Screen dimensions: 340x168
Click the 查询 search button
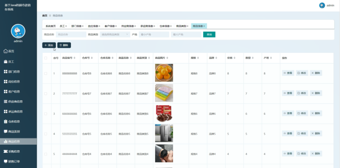pyautogui.click(x=209, y=34)
